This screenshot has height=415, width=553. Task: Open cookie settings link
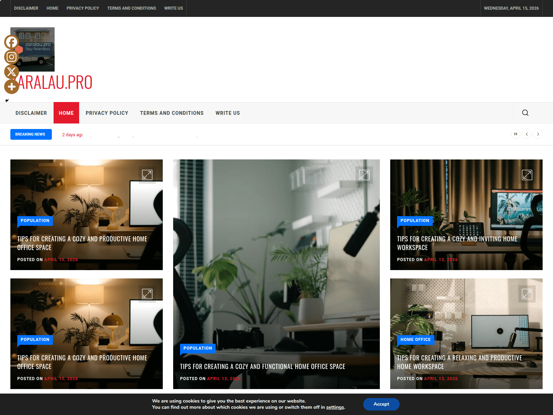pos(335,407)
